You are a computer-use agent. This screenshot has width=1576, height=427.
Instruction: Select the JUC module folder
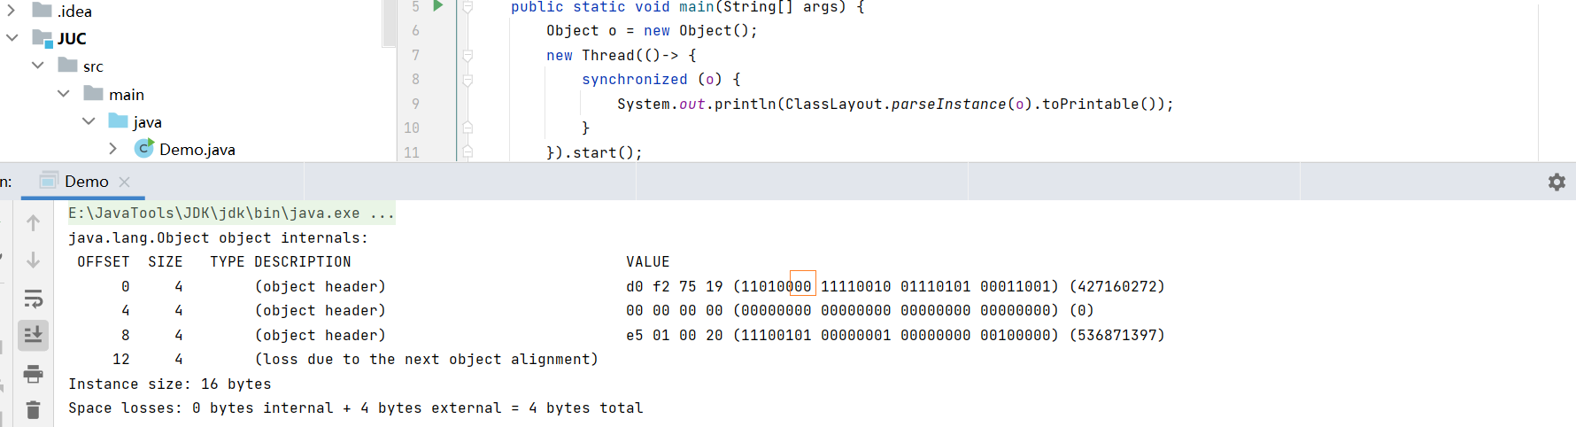click(72, 39)
